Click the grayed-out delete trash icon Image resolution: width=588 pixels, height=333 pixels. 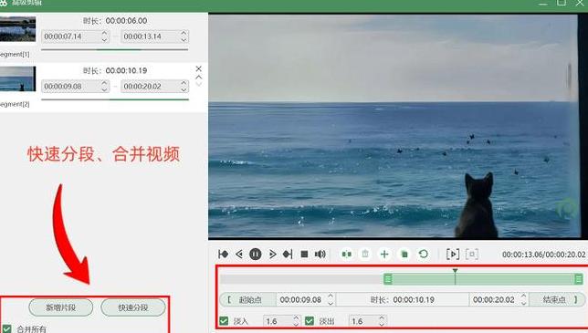(365, 255)
